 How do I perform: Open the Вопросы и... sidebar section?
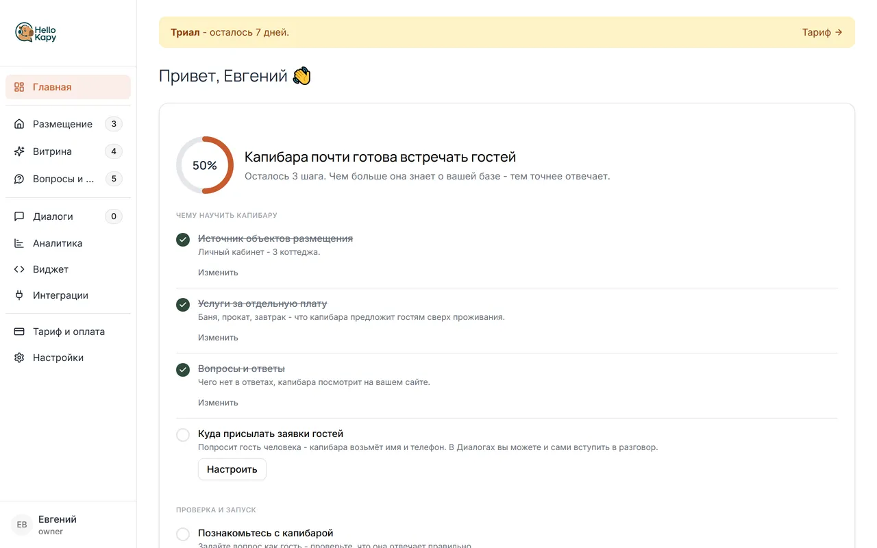68,179
